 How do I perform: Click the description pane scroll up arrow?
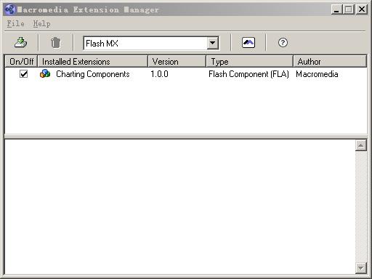coord(361,145)
